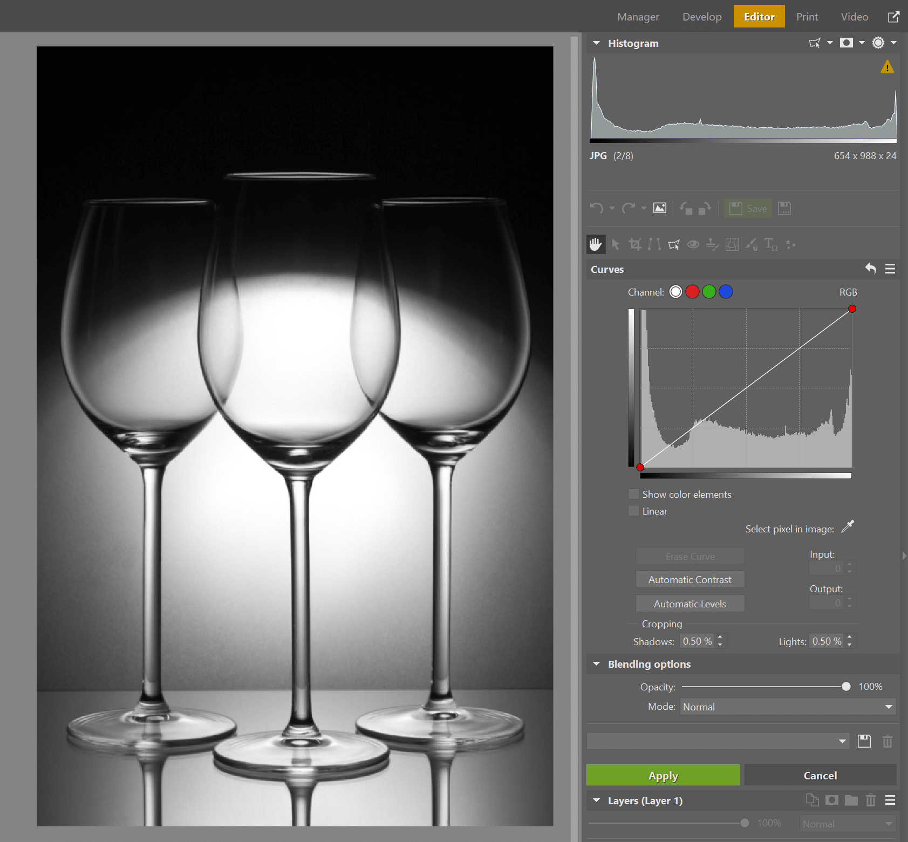Collapse the Blending options section

click(x=596, y=664)
